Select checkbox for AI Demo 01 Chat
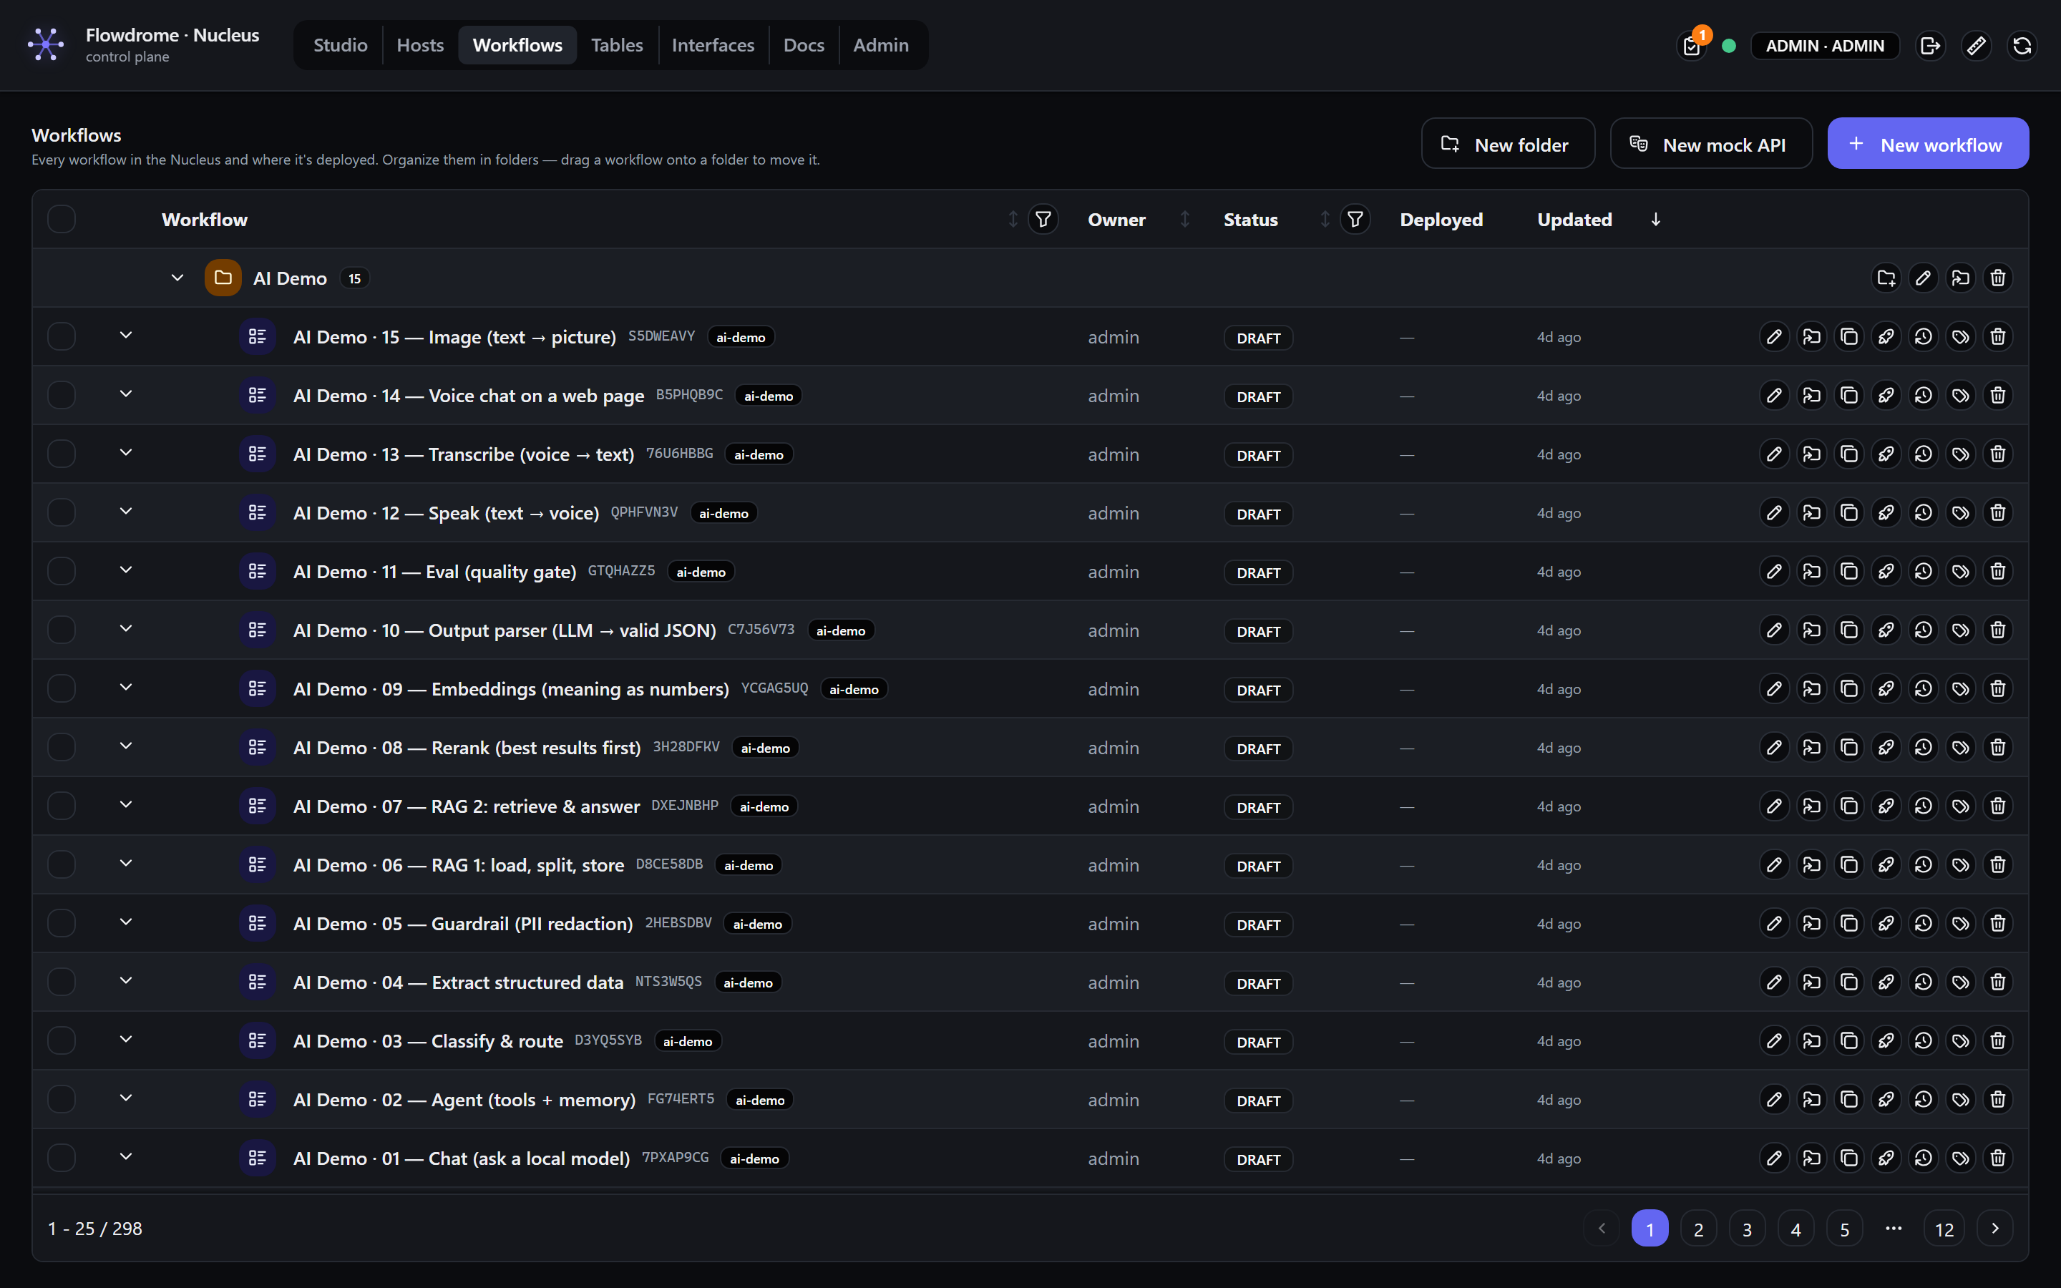Image resolution: width=2061 pixels, height=1288 pixels. click(62, 1158)
